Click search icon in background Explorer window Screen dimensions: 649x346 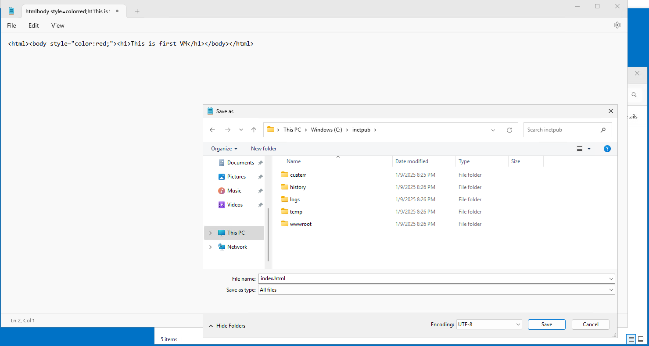634,95
